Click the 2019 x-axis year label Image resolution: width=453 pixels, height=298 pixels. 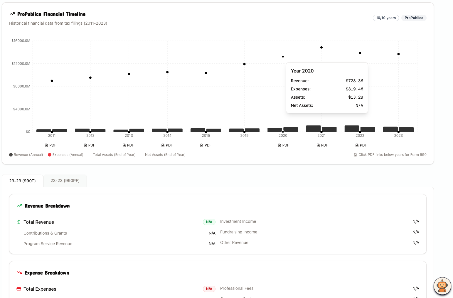click(x=244, y=136)
